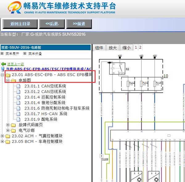Click the current path computer icon
The image size is (185, 182).
[3, 69]
